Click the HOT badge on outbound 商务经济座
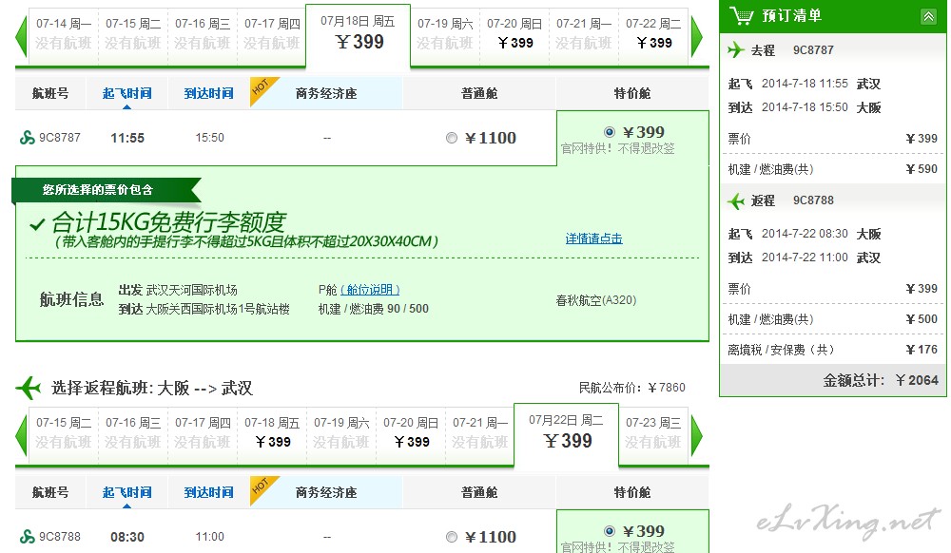The height and width of the screenshot is (553, 951). (262, 88)
